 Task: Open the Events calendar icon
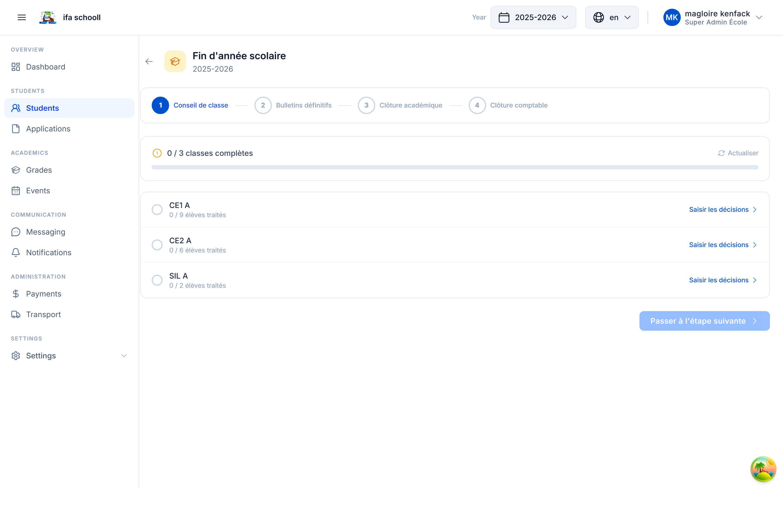(x=16, y=191)
